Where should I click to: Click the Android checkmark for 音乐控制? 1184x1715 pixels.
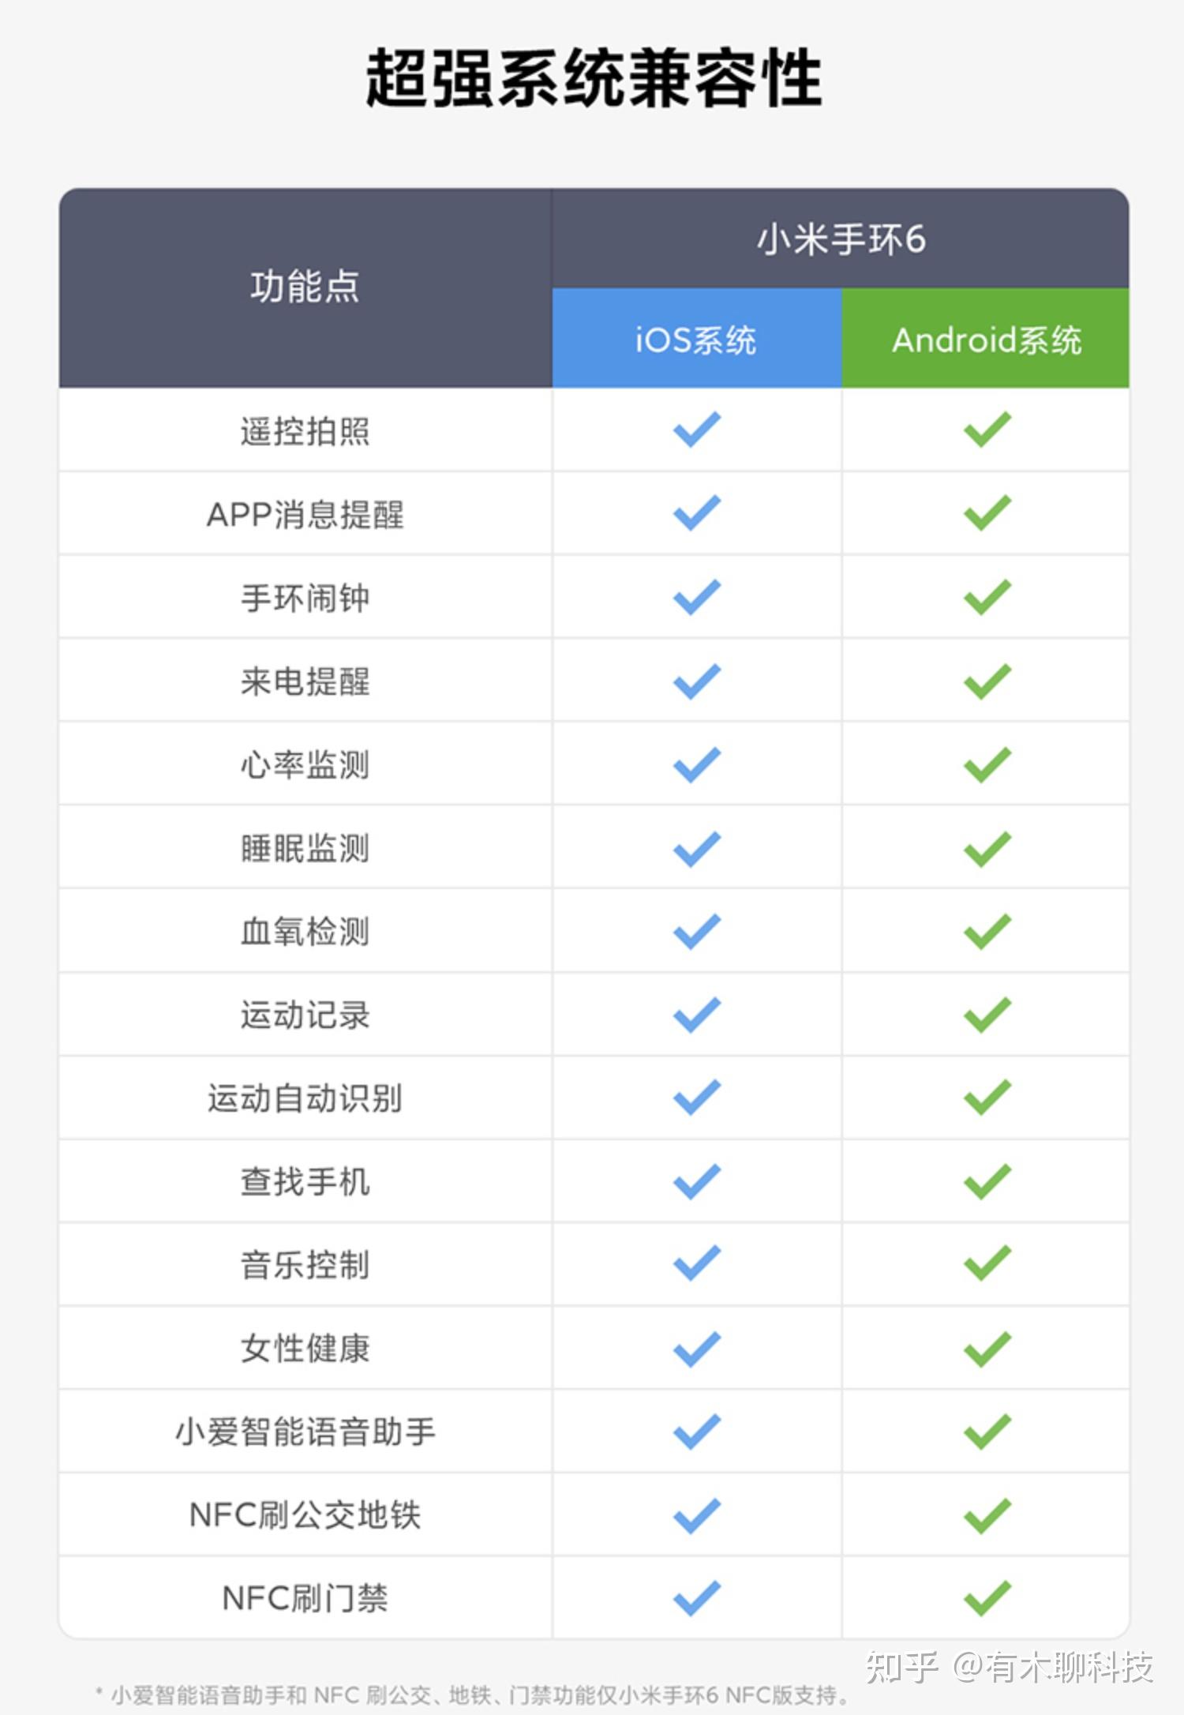tap(987, 1263)
